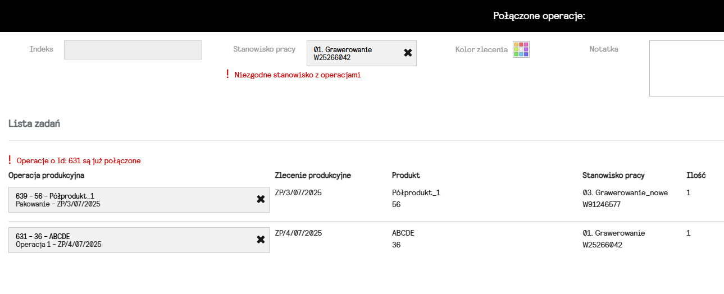Click the ABCDE product cell
Screen dimensions: 724x294
tap(403, 233)
